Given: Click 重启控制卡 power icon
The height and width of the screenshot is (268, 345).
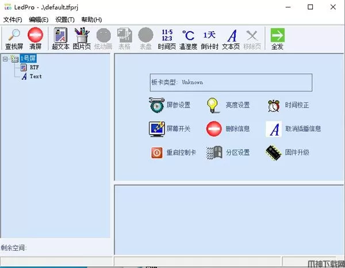Looking at the screenshot, I should [x=156, y=153].
